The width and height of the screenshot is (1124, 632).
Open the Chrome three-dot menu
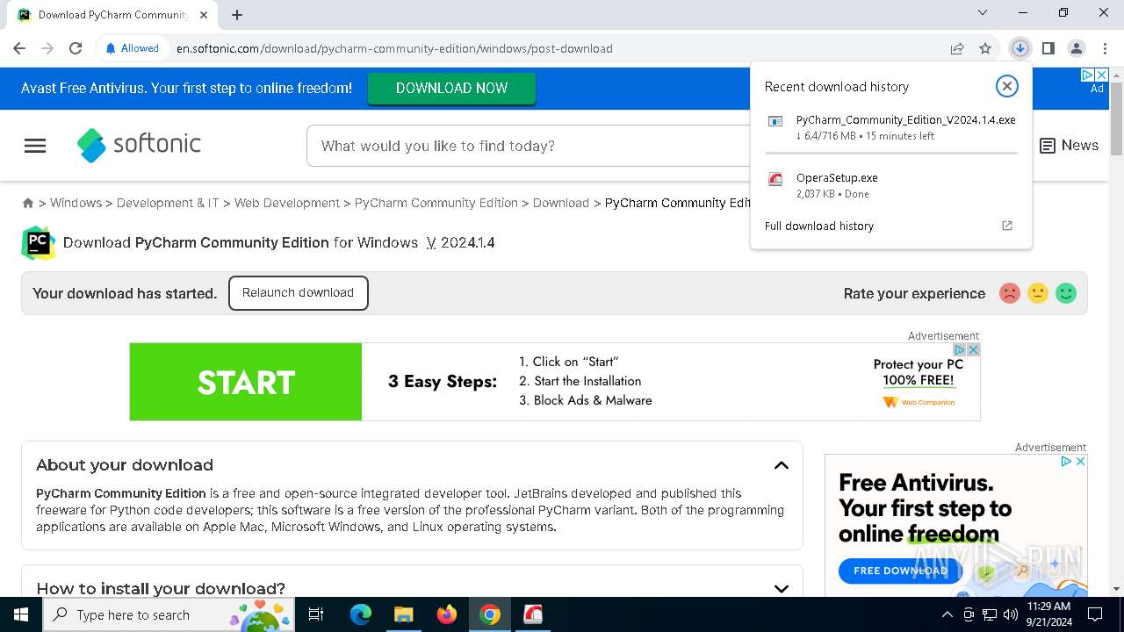click(1104, 48)
